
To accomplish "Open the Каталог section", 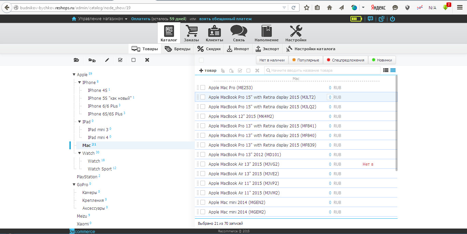I will pos(169,33).
